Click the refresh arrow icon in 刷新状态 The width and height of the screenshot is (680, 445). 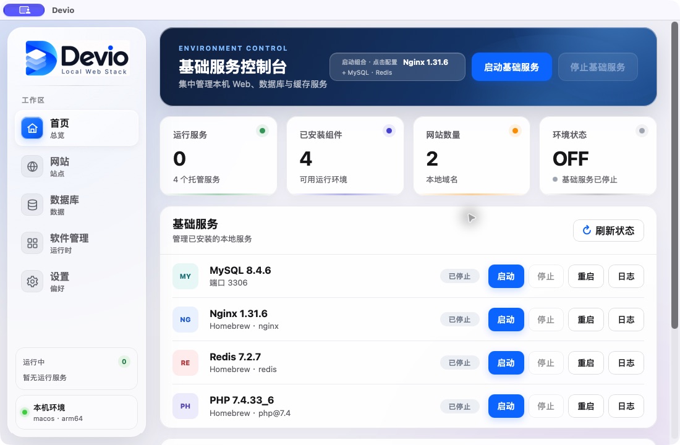[x=587, y=231]
